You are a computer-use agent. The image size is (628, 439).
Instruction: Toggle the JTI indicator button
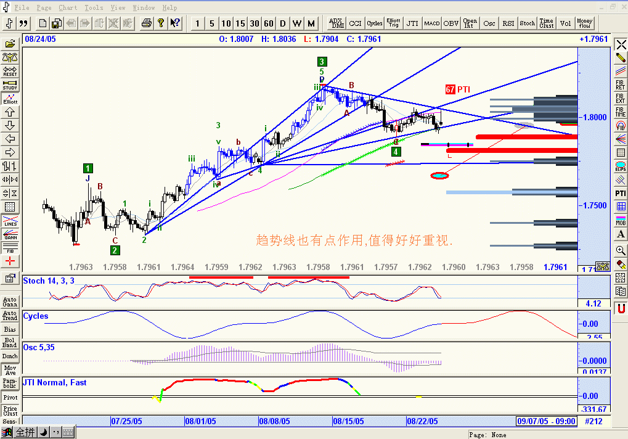click(x=412, y=23)
